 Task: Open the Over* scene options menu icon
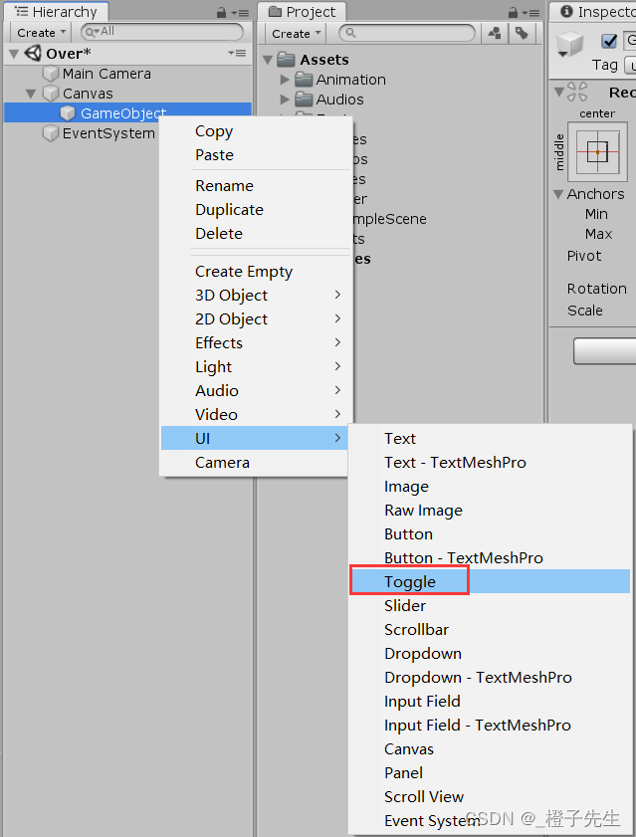point(237,53)
